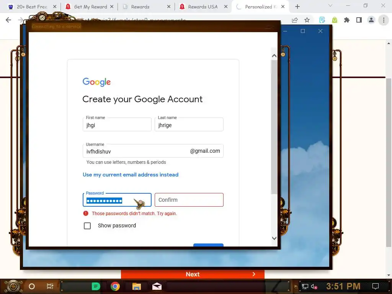392x294 pixels.
Task: Close the '20+ Best Free' tab
Action: tap(55, 7)
